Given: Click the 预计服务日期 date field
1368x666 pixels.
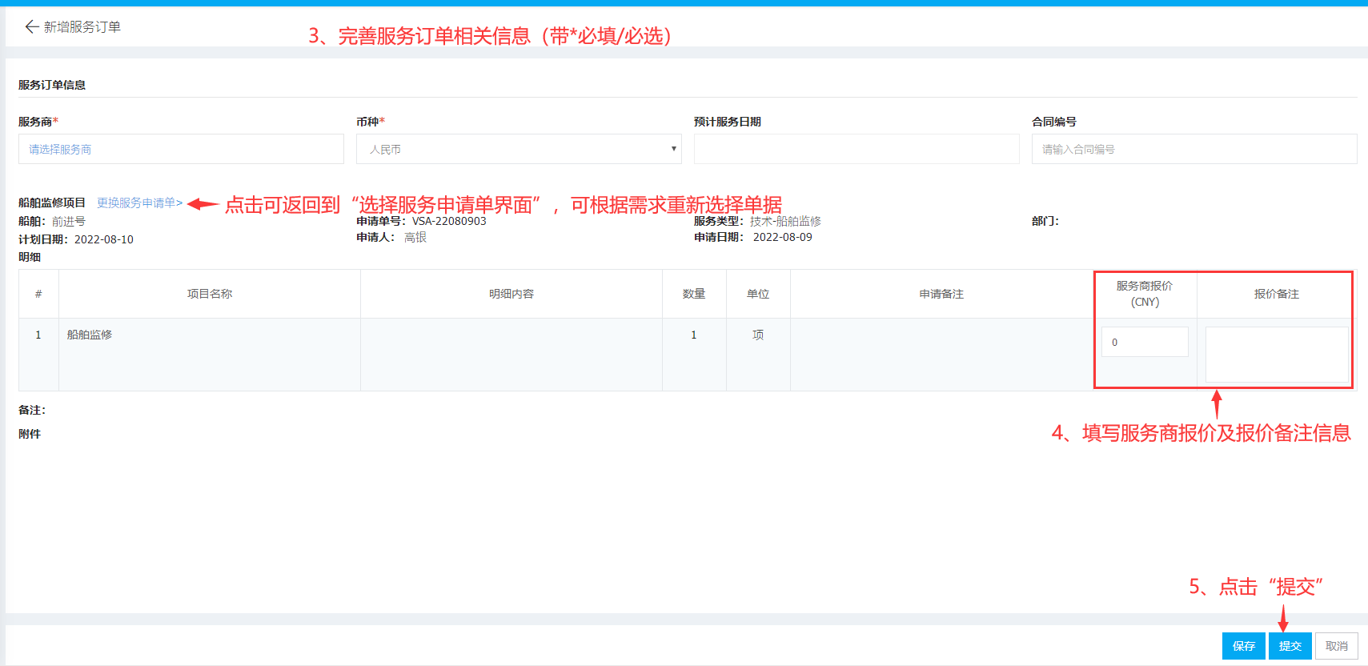Looking at the screenshot, I should tap(857, 149).
